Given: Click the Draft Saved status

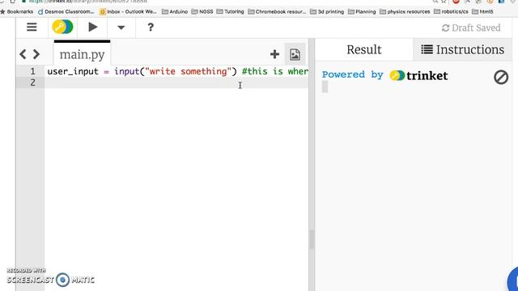Looking at the screenshot, I should (471, 28).
